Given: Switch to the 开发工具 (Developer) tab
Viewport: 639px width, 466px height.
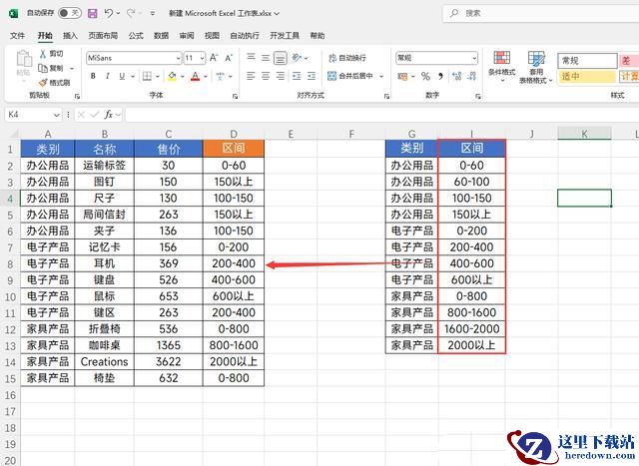Looking at the screenshot, I should [285, 36].
